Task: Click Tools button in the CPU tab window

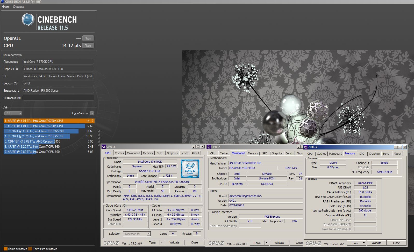Action: click(152, 242)
